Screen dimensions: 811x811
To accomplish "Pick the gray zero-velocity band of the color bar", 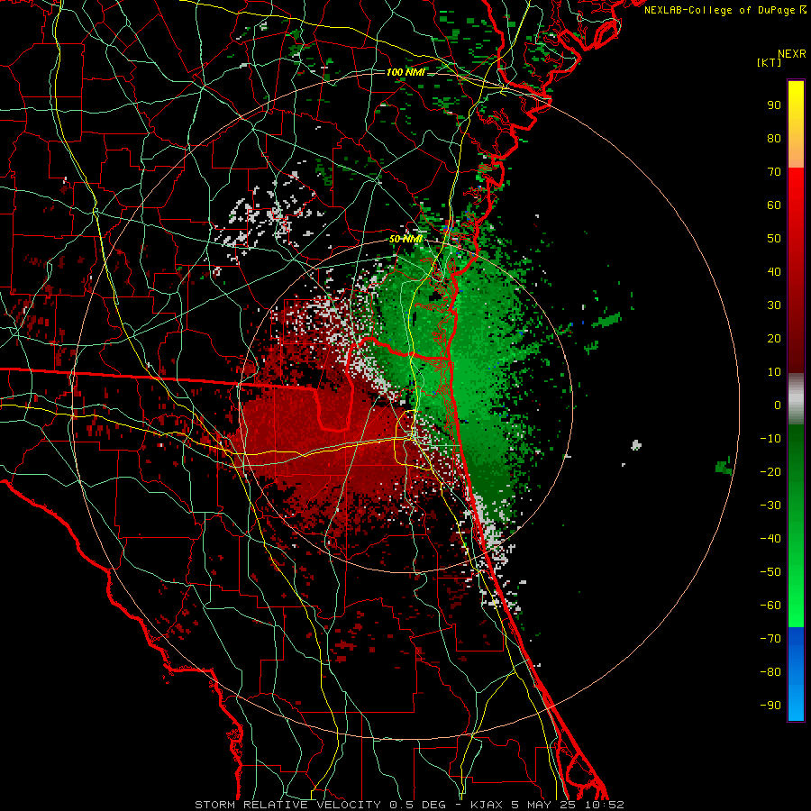I will pyautogui.click(x=796, y=399).
